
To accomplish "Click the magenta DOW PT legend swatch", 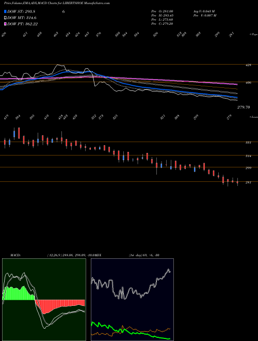I will click(x=6, y=24).
